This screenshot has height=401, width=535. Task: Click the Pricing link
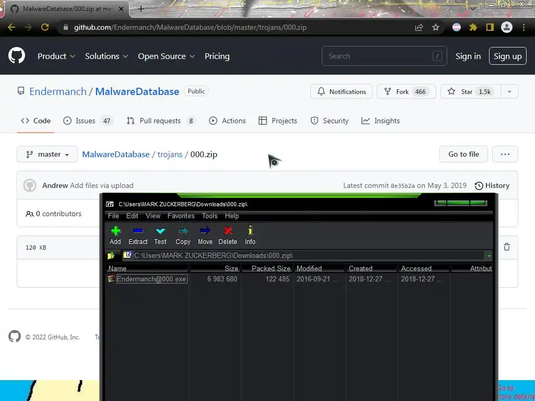217,56
